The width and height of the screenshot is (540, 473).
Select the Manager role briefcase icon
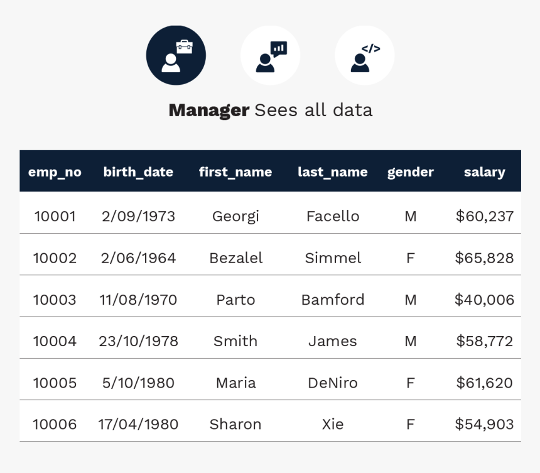tap(176, 55)
